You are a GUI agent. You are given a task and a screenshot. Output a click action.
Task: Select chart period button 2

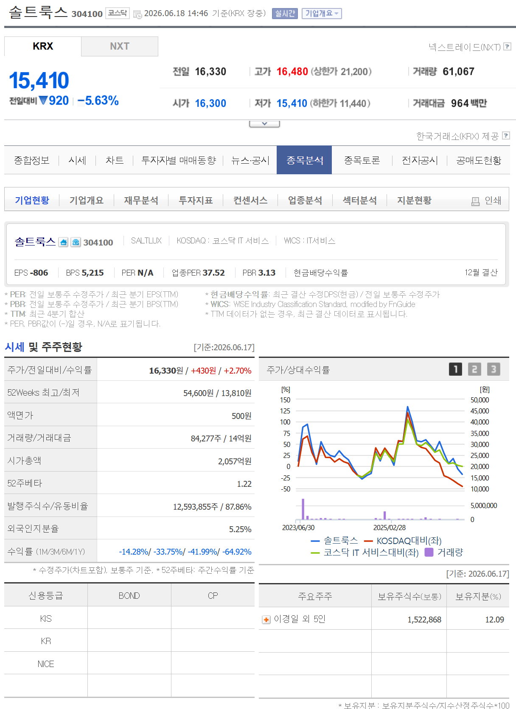474,369
